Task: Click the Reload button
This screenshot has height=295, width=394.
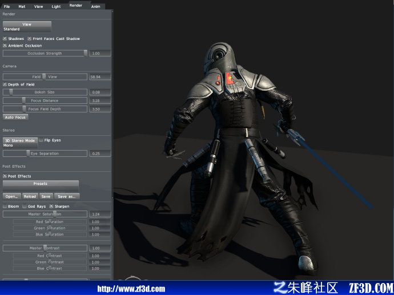Action: coord(30,197)
